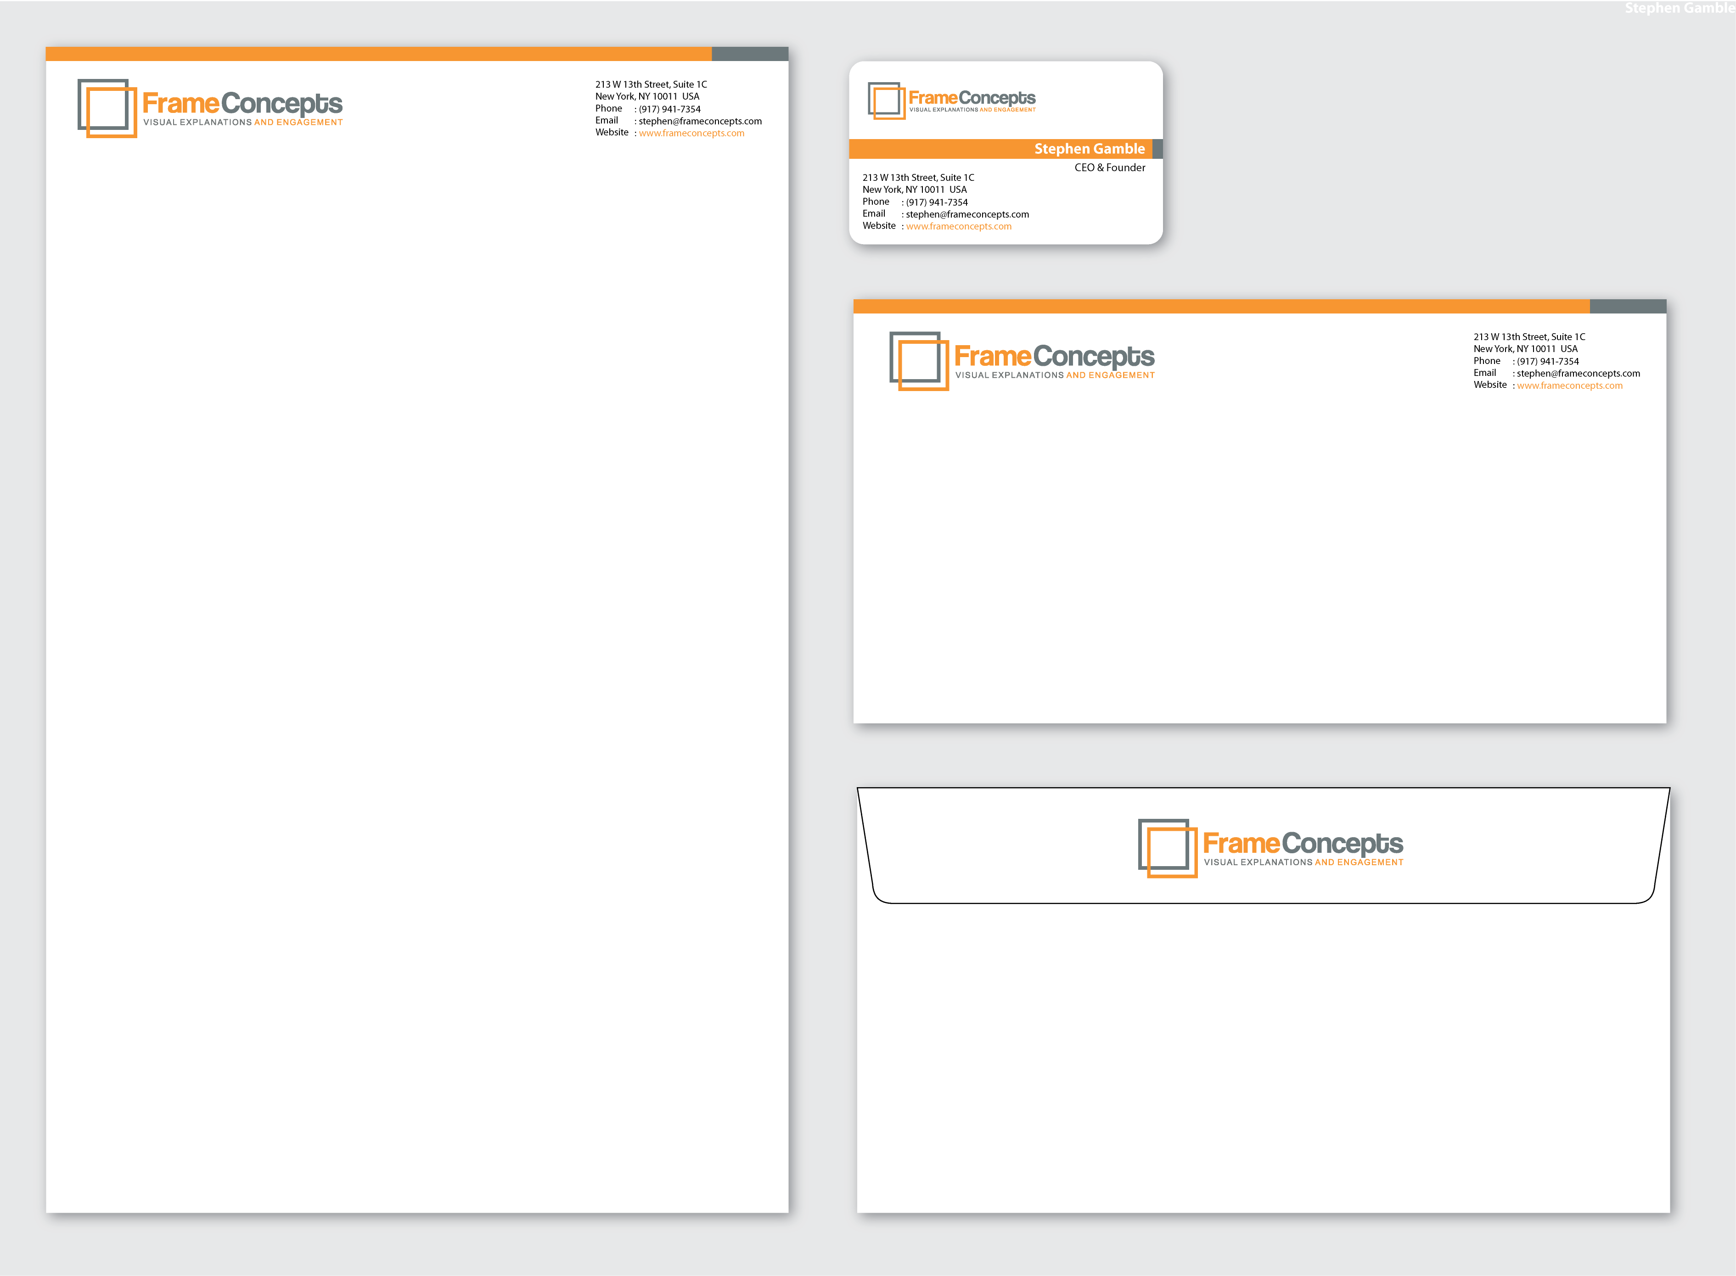Click the street address line on the business card

(918, 178)
